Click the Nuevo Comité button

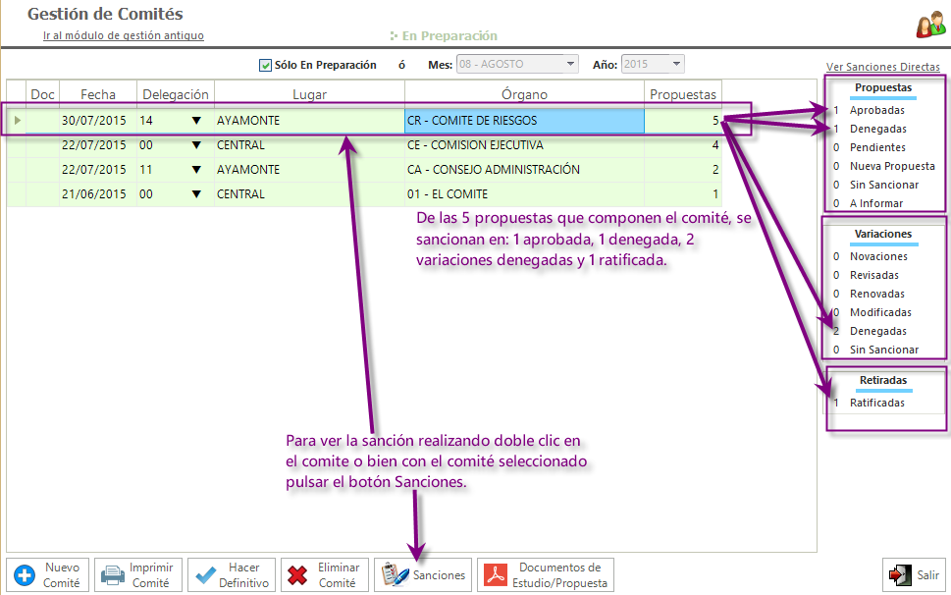[x=48, y=575]
